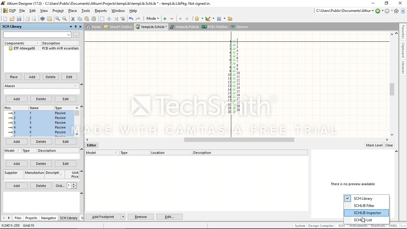Click the Mask Level button
Image resolution: width=407 pixels, height=229 pixels.
click(374, 145)
